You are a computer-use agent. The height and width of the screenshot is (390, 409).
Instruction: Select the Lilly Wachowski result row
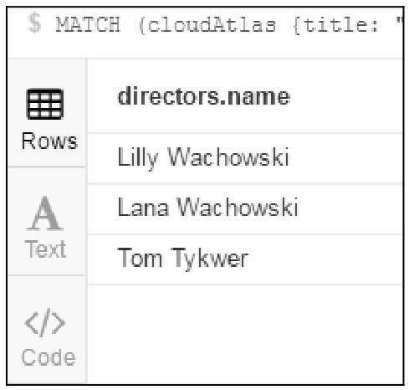(245, 158)
